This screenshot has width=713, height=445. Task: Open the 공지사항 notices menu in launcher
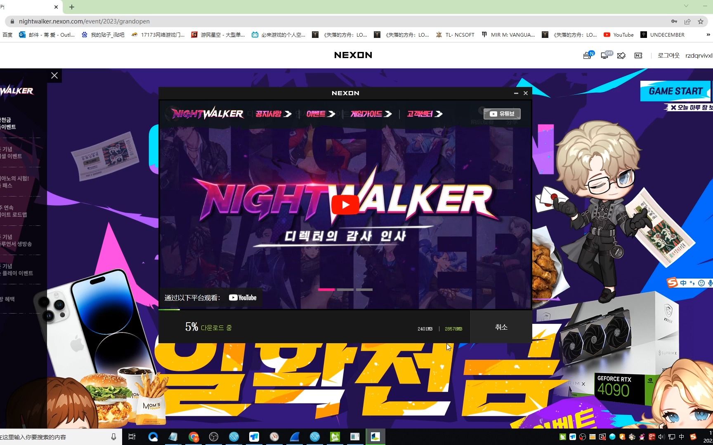[273, 114]
